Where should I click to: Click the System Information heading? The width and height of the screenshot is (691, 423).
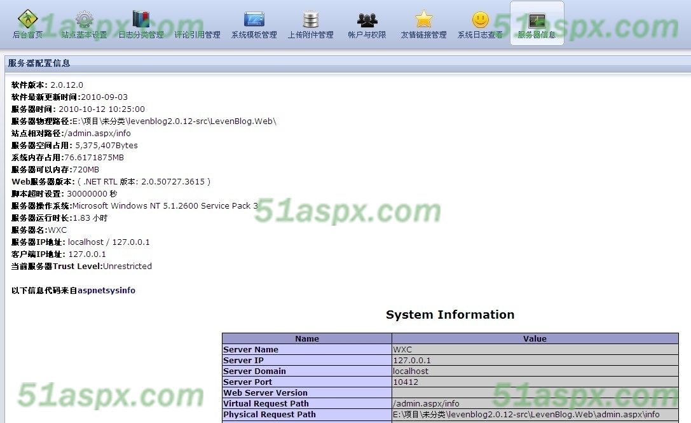click(x=450, y=314)
